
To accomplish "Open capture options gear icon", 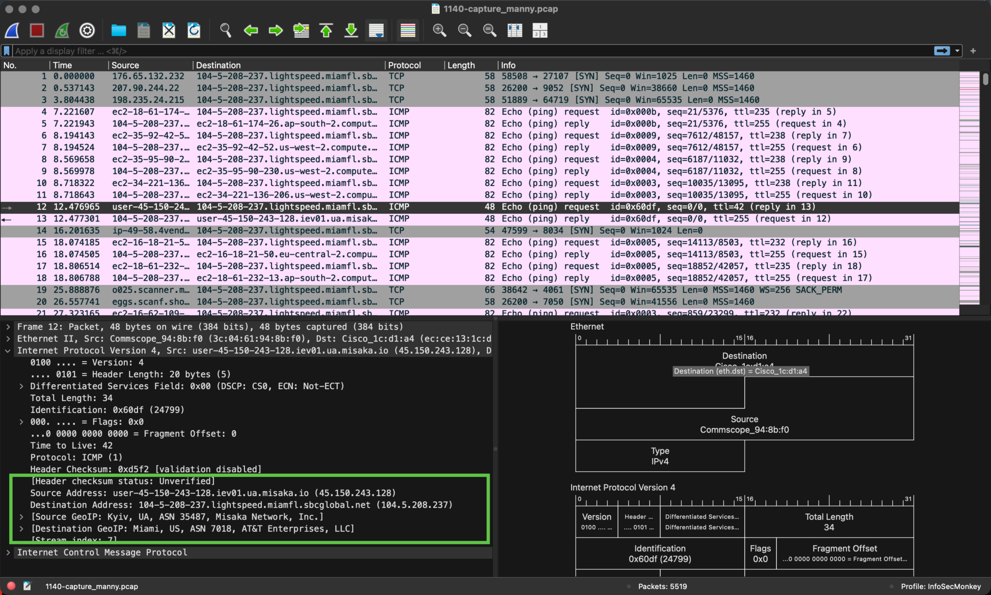I will click(87, 30).
